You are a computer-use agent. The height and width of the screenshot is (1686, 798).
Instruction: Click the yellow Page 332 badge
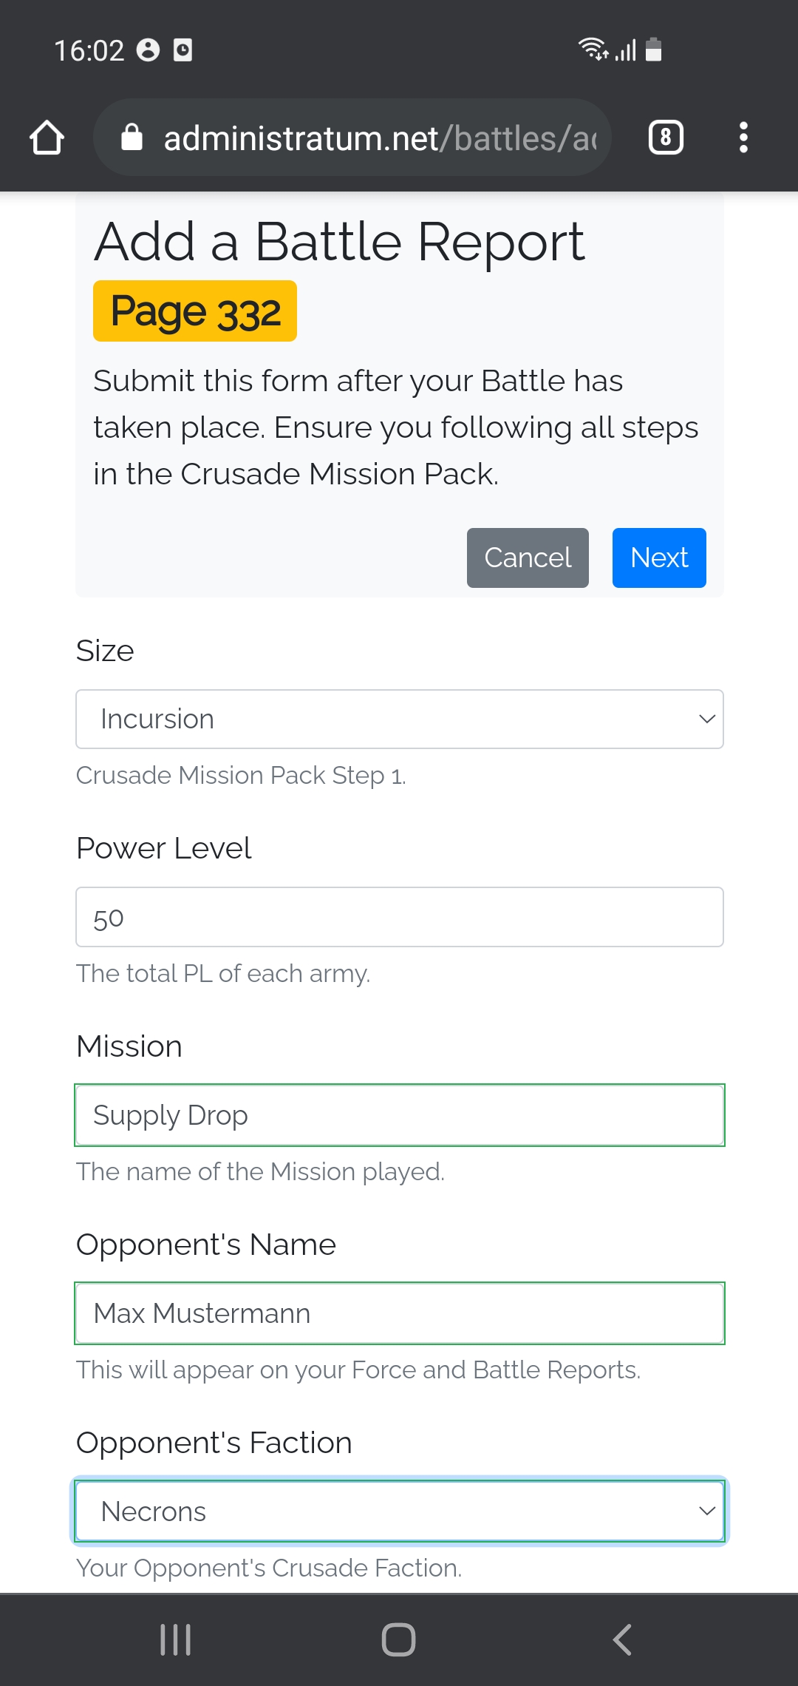[195, 311]
